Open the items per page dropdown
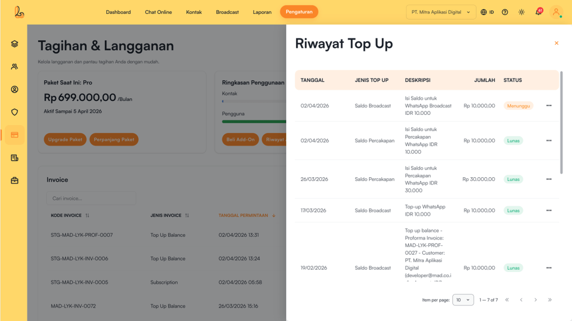Viewport: 572px width, 321px height. tap(463, 300)
